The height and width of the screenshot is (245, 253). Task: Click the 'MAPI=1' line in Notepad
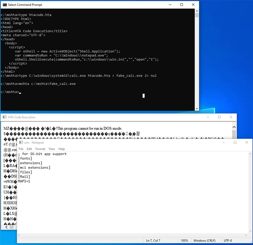[24, 181]
